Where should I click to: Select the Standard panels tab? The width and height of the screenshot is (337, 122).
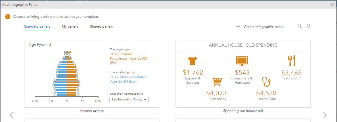[37, 26]
